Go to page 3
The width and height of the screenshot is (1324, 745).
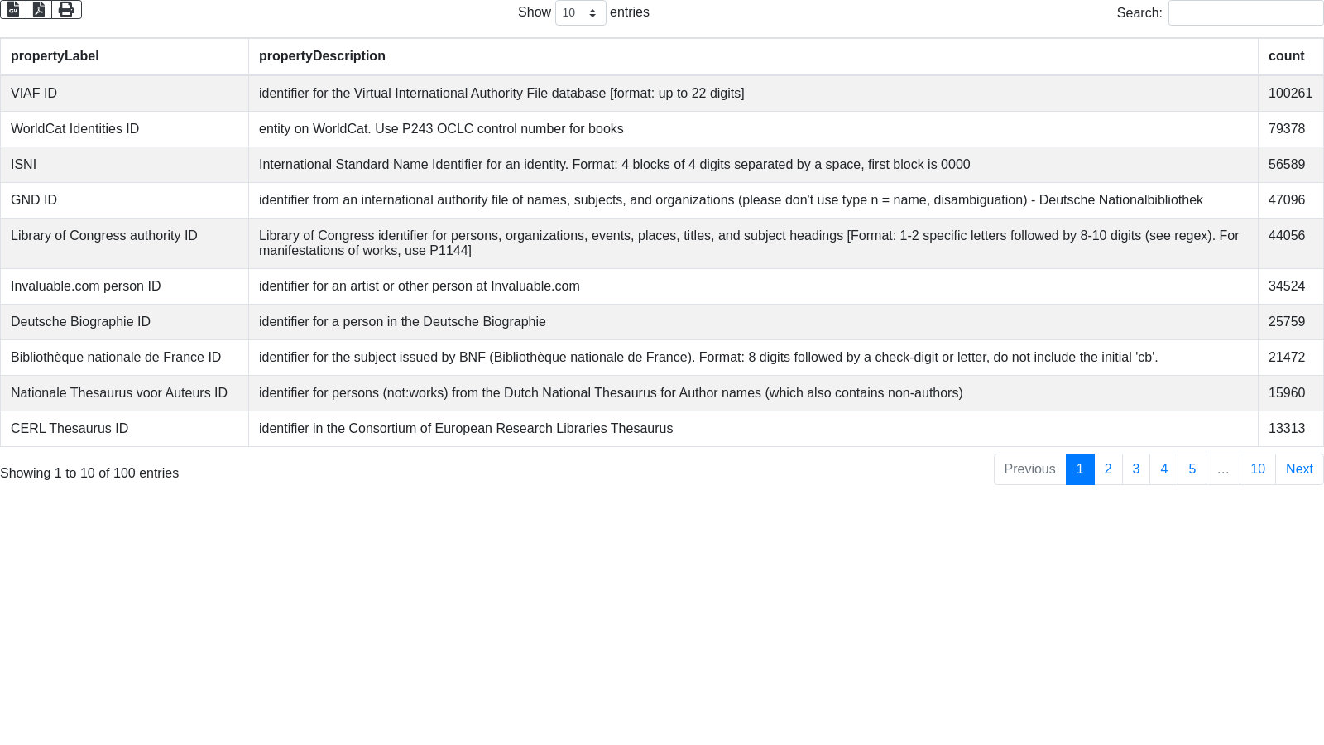click(x=1136, y=469)
